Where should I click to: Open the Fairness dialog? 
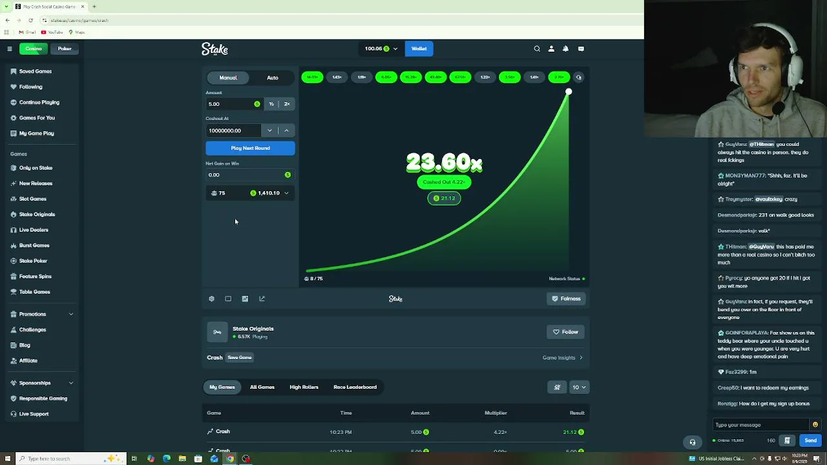(x=566, y=298)
